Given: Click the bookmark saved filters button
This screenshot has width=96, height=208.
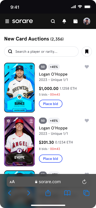Looking at the screenshot, I should (x=87, y=51).
